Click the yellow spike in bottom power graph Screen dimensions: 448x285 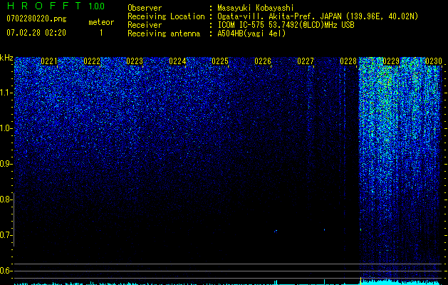tap(360, 281)
